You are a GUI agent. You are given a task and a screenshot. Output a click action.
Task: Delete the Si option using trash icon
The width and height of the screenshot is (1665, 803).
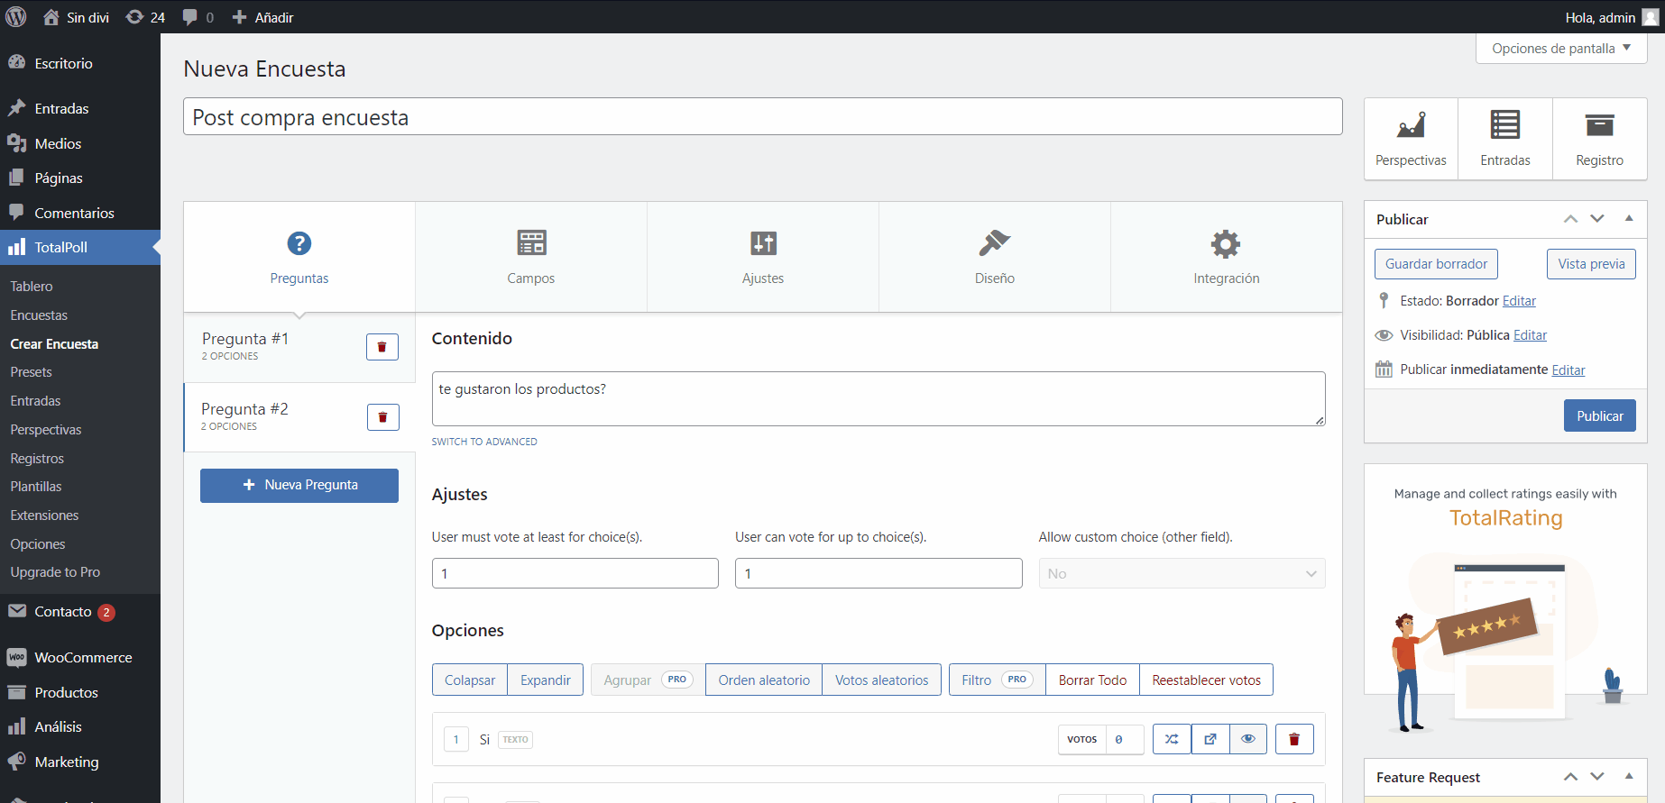coord(1293,739)
